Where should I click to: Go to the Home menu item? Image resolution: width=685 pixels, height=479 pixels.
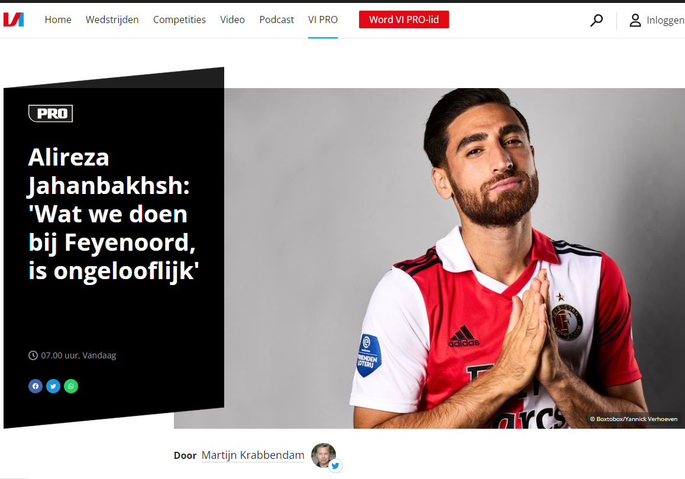pyautogui.click(x=58, y=20)
